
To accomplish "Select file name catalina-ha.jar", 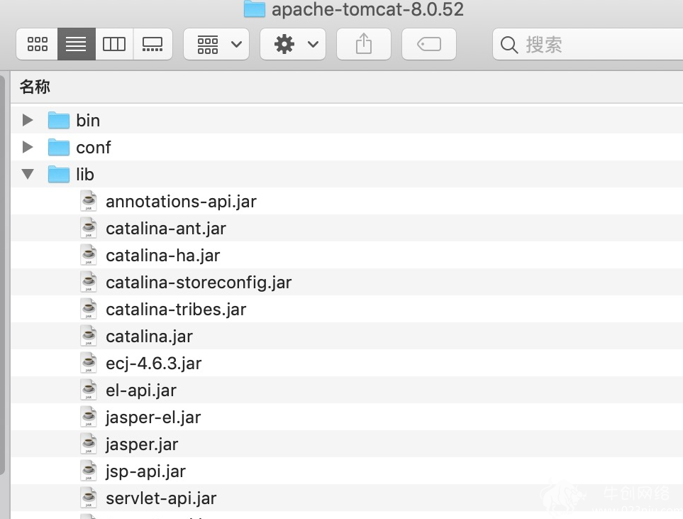I will (163, 256).
